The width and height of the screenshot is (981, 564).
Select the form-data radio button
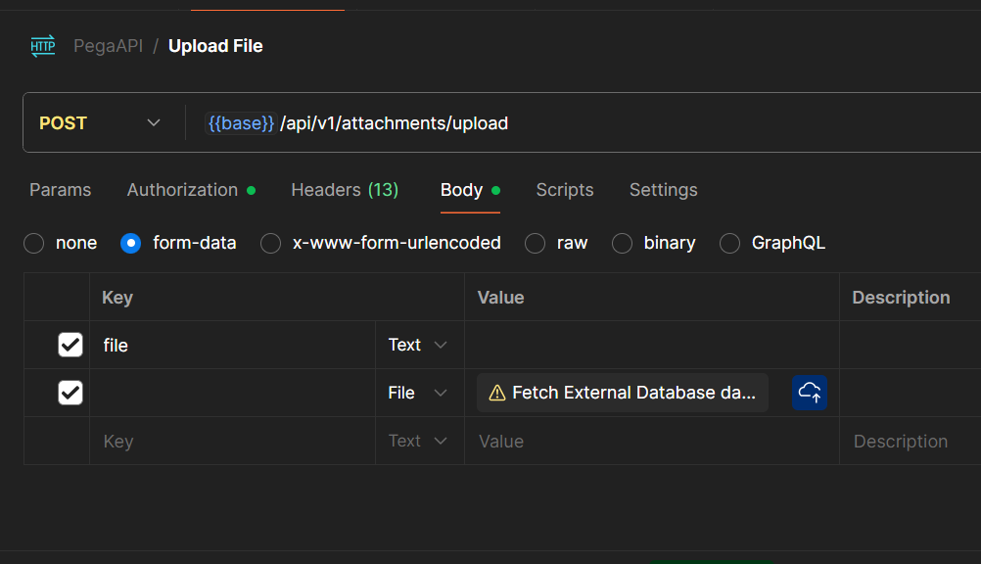(x=131, y=243)
